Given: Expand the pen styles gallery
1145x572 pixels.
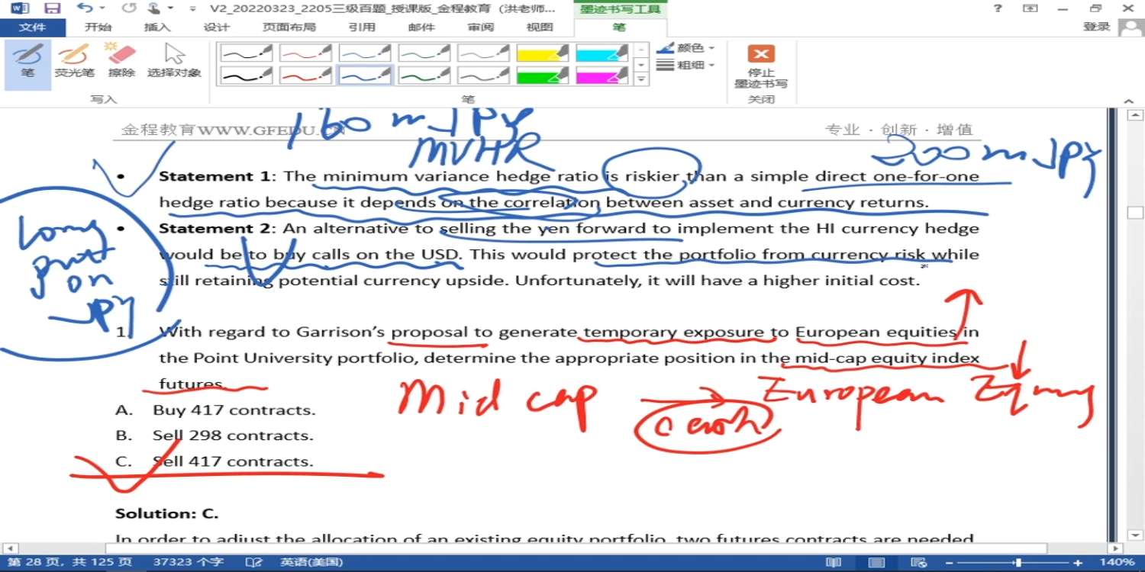Looking at the screenshot, I should pyautogui.click(x=641, y=79).
